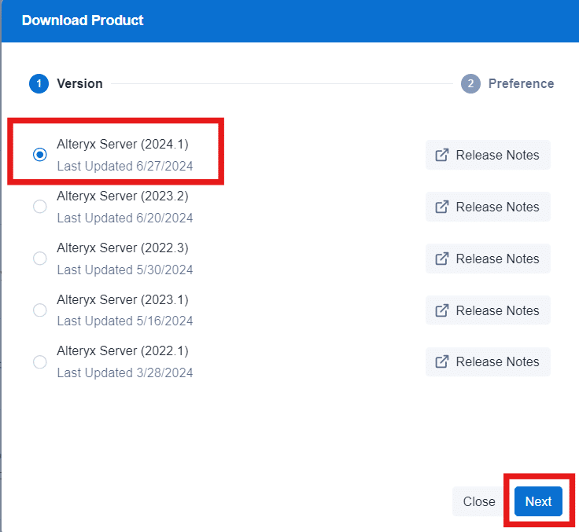The height and width of the screenshot is (532, 579).
Task: Click the 'Alteryx Server (2023.2)' version name text
Action: pos(123,196)
